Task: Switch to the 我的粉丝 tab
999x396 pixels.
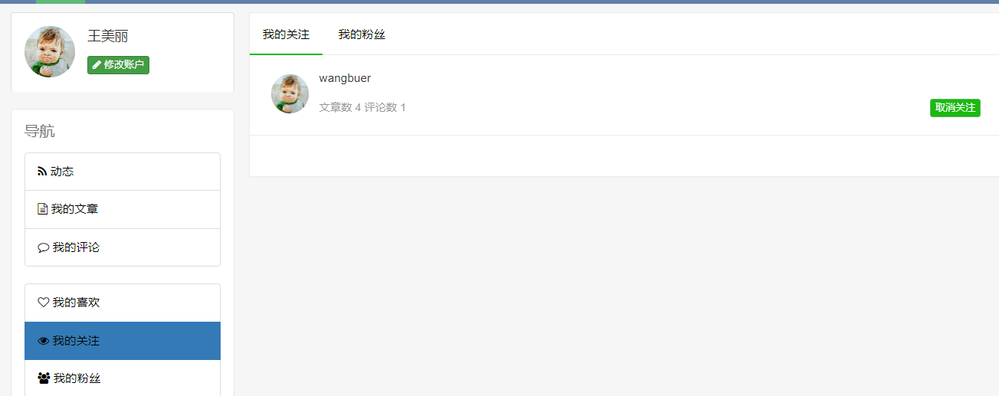Action: pyautogui.click(x=362, y=34)
